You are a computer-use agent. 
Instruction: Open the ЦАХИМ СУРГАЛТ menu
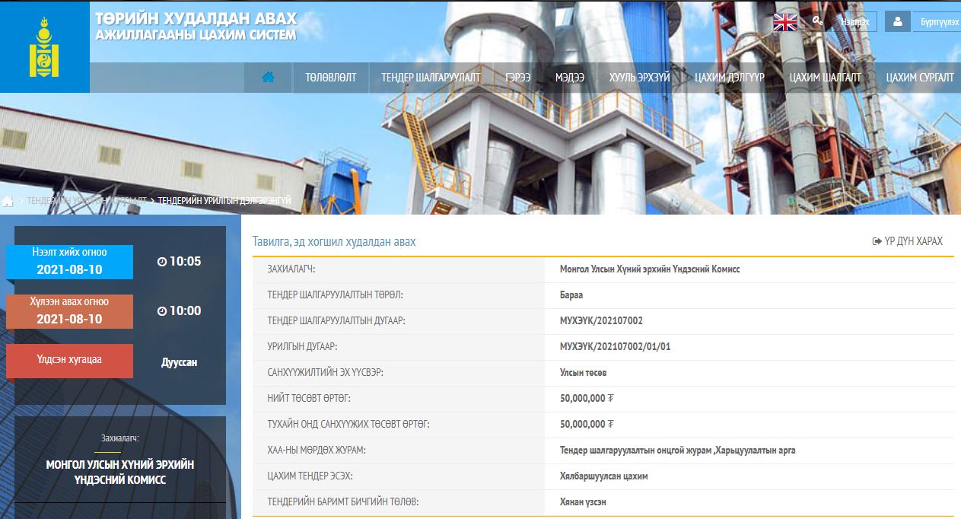pos(919,78)
